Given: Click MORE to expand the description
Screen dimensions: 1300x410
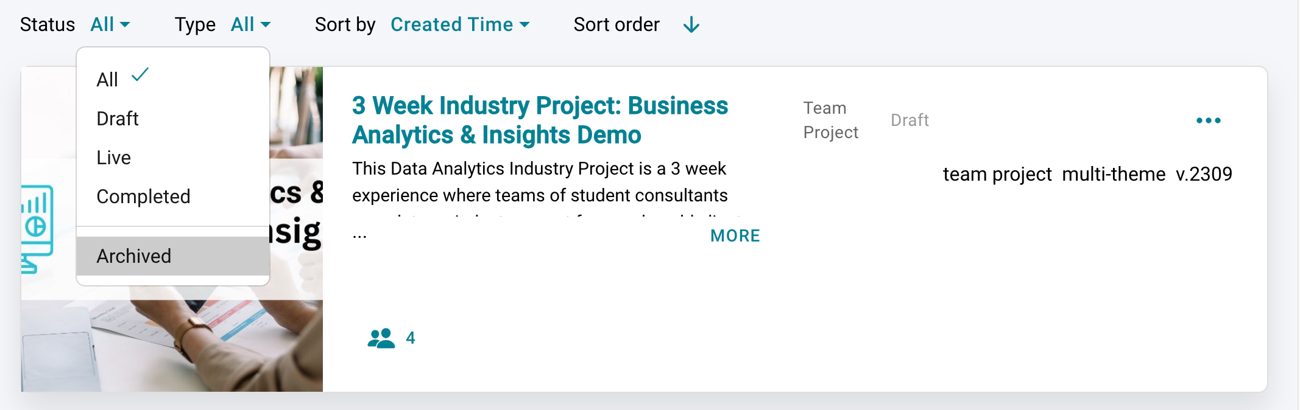Looking at the screenshot, I should (735, 235).
